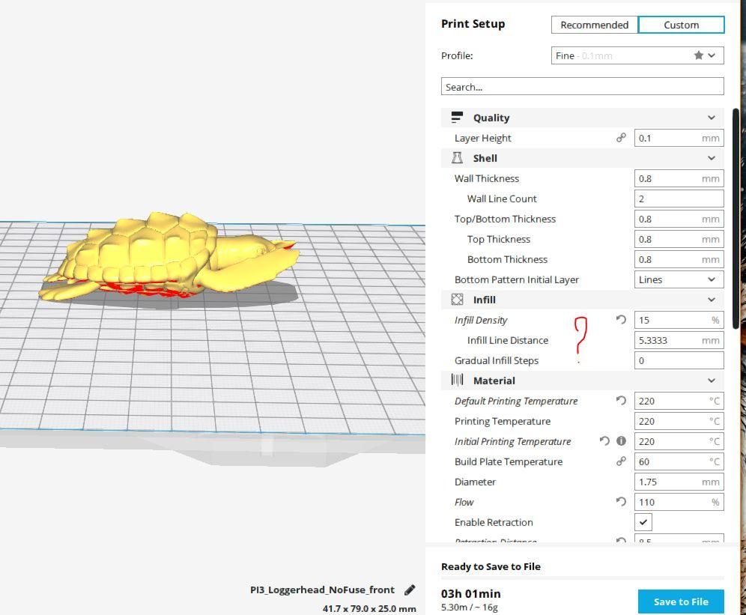
Task: Click the link icon next to Build Plate Temperature
Action: 621,461
